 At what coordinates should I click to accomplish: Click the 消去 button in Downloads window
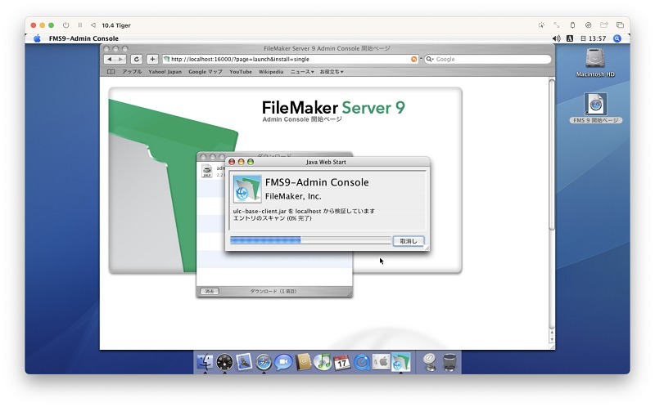(210, 291)
